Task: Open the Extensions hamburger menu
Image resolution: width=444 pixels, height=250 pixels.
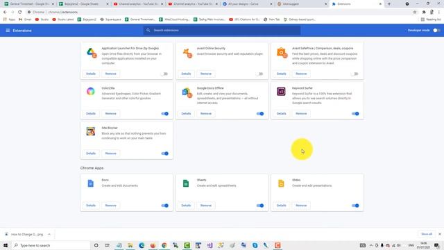Action: tap(8, 31)
